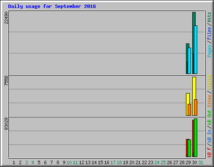Click day 28 on the x-axis
Screen dimensions: 214x167
(x=182, y=162)
